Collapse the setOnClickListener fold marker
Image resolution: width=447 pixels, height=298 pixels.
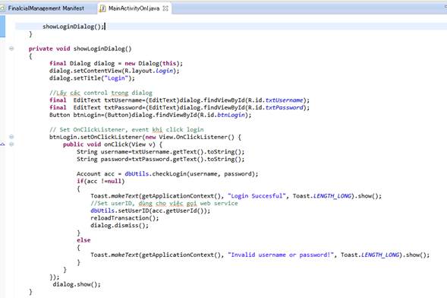(x=11, y=137)
